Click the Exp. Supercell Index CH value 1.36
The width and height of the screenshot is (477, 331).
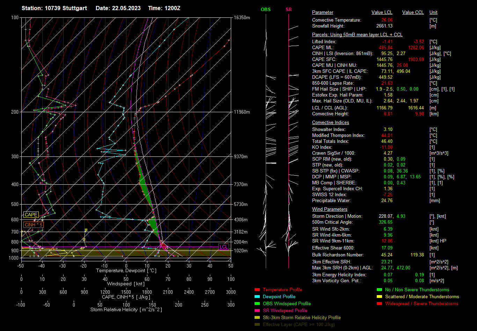[388, 189]
